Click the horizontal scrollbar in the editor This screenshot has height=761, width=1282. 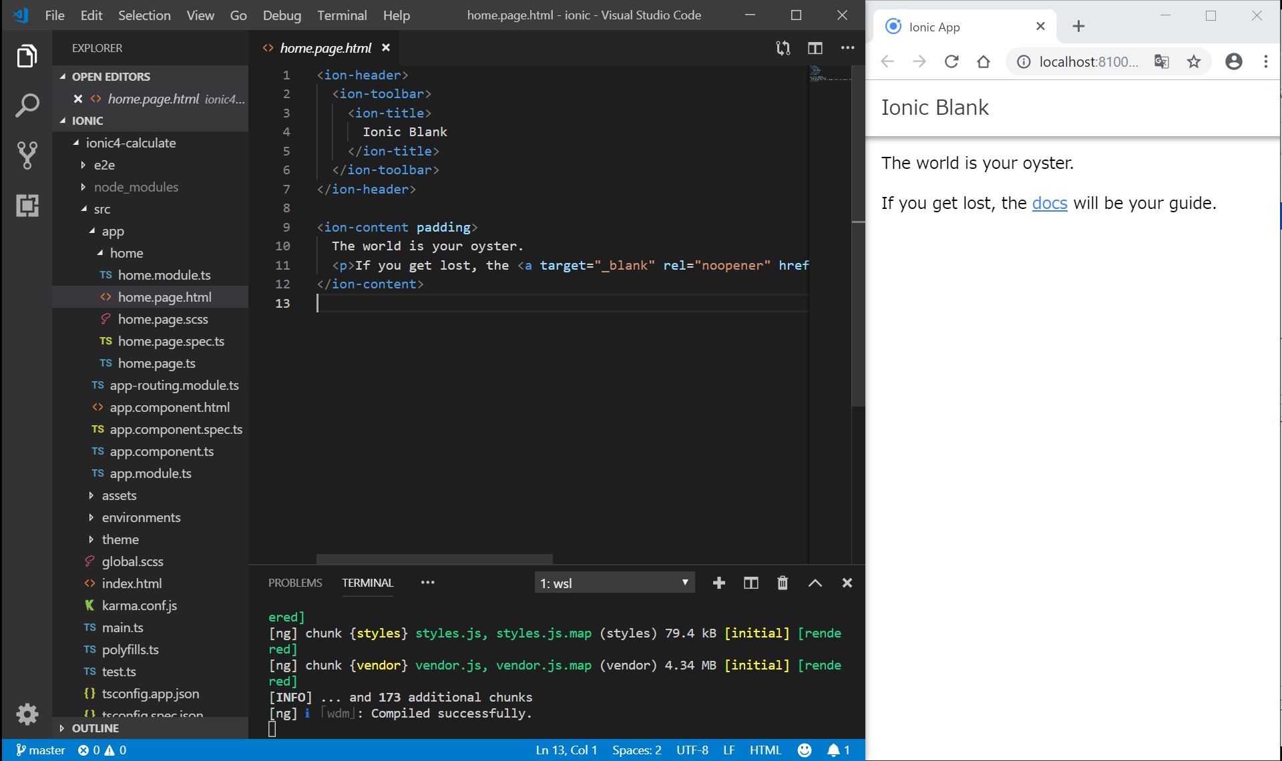tap(434, 558)
